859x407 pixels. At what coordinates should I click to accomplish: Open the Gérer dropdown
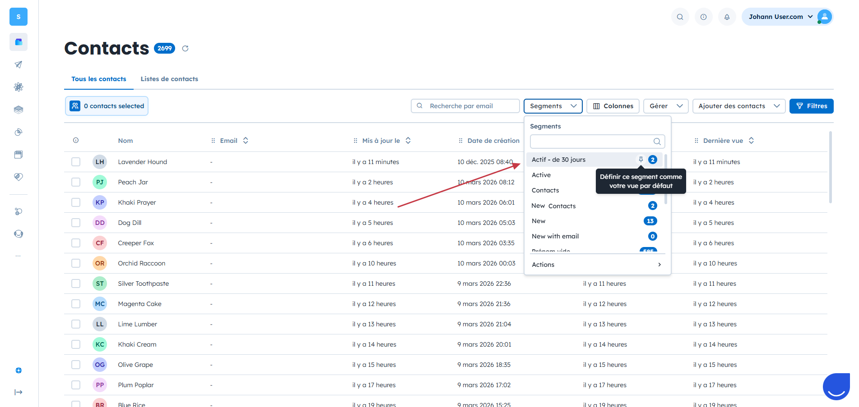point(666,106)
